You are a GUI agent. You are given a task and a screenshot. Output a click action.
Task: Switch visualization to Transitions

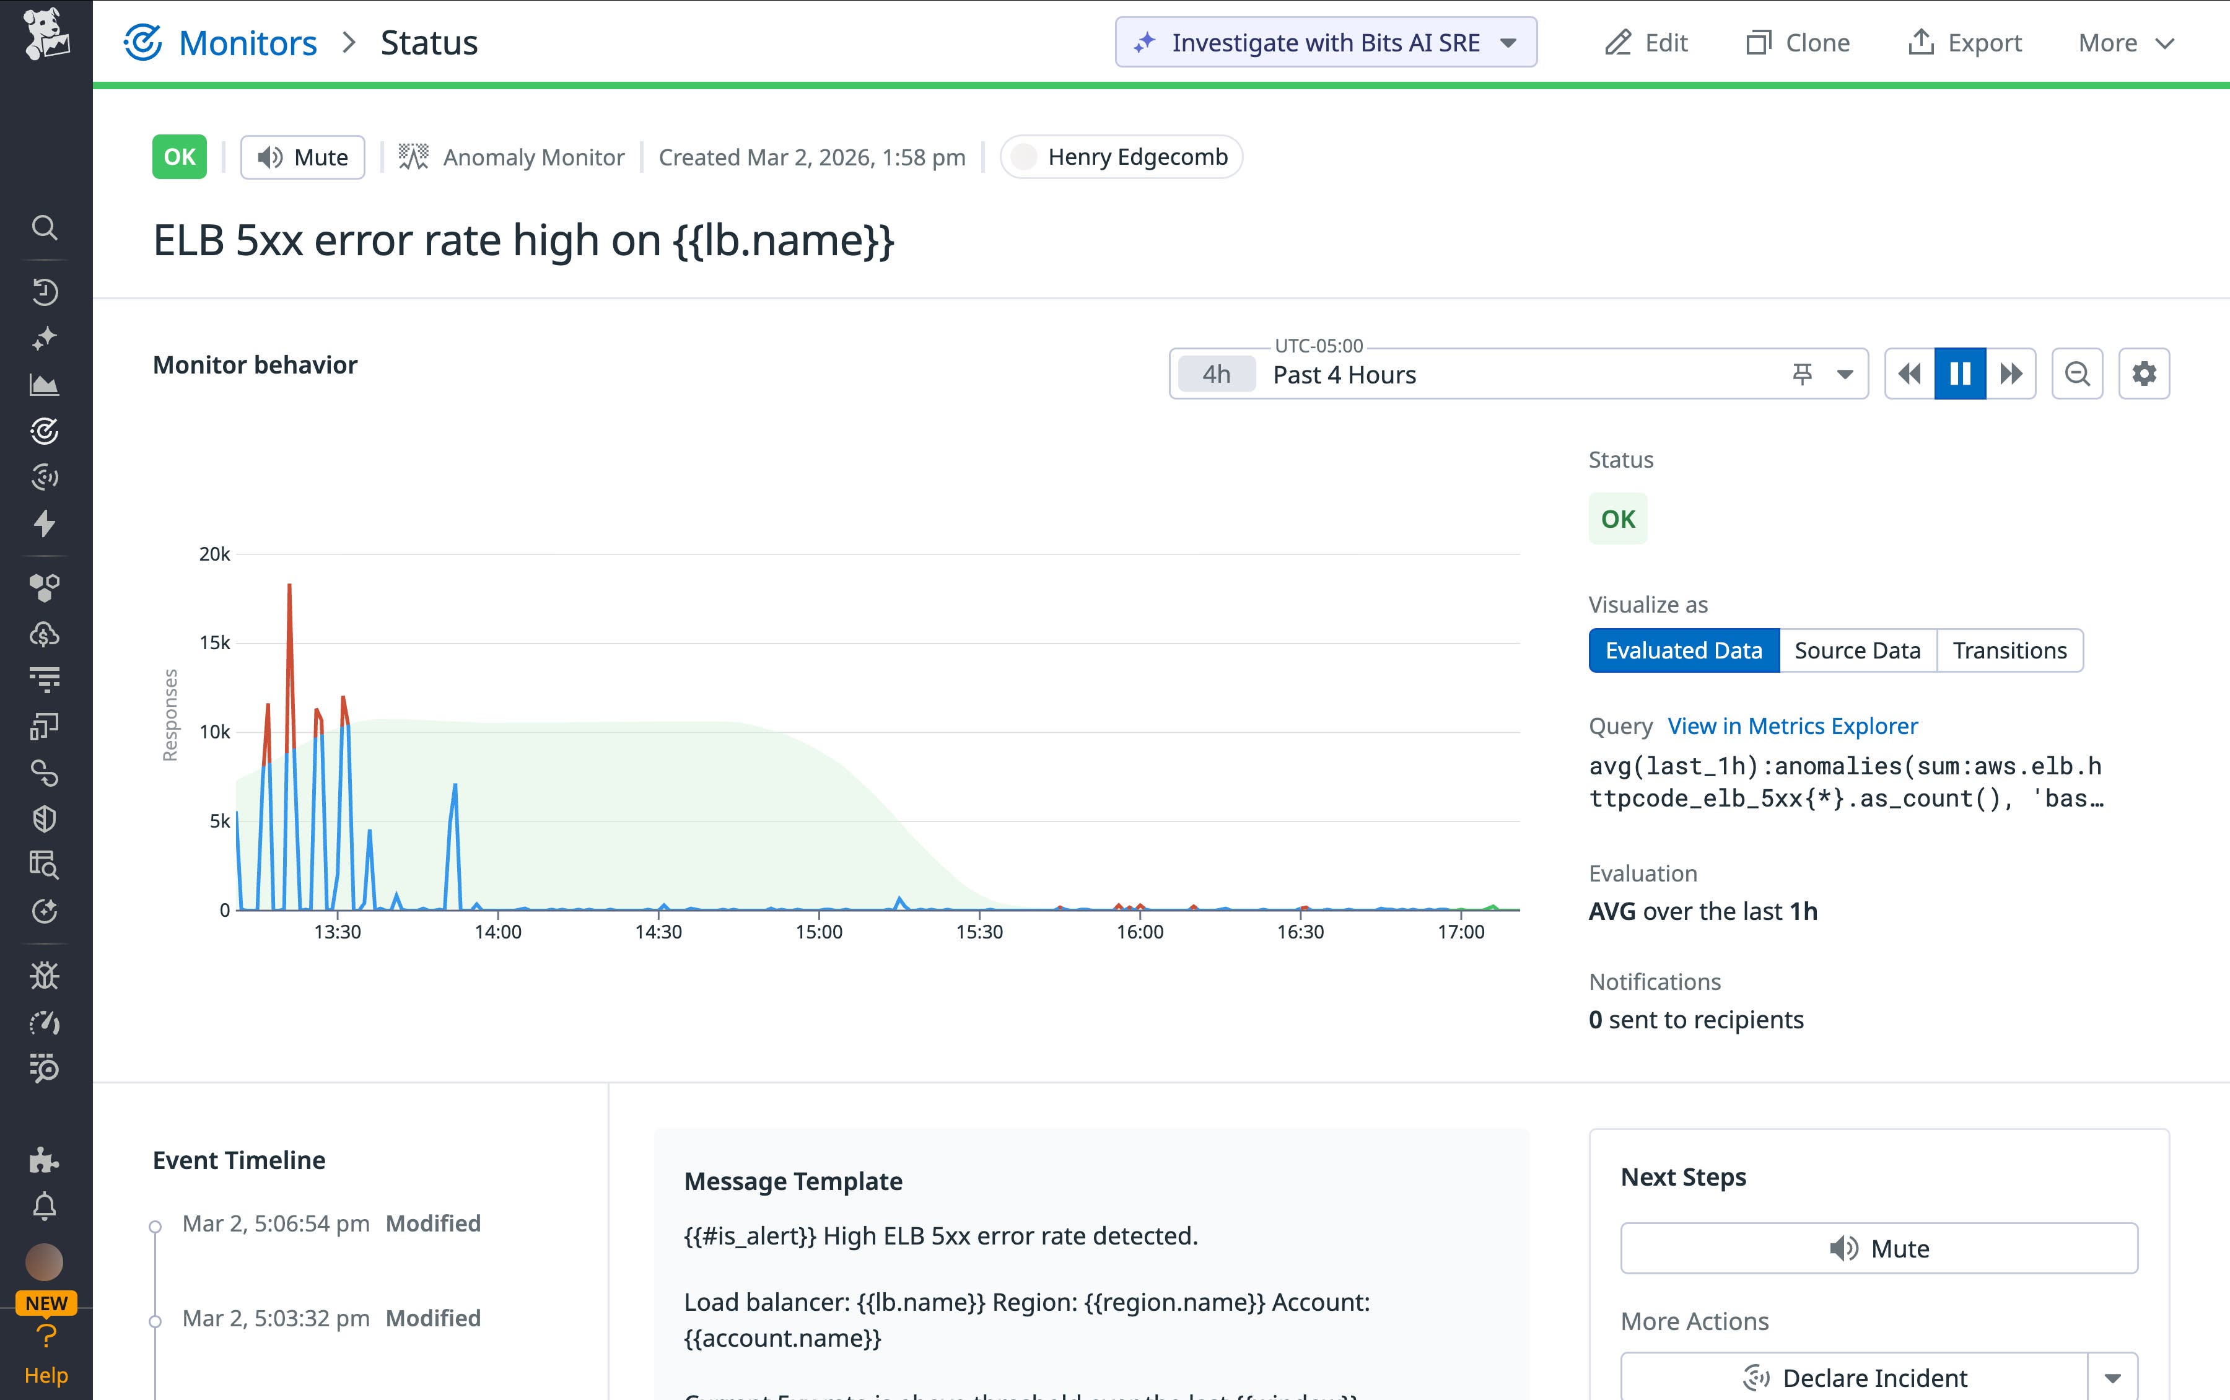pos(2009,650)
